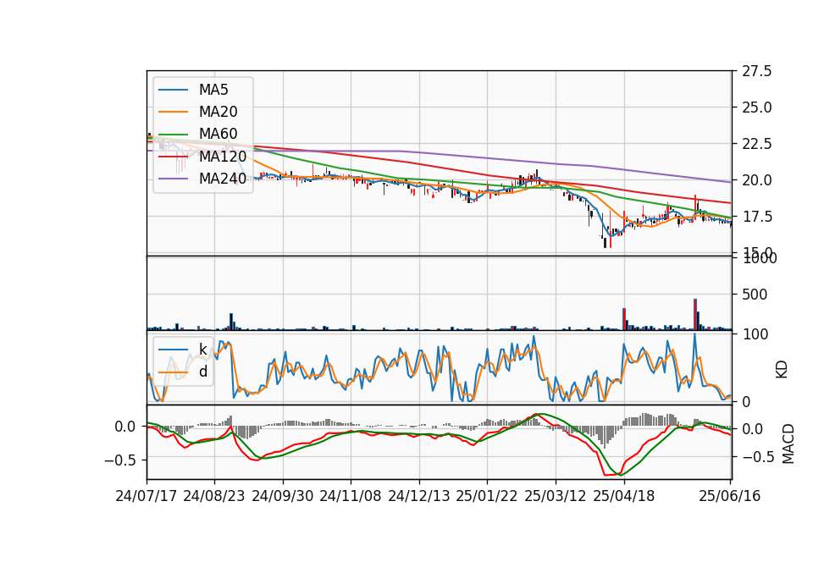This screenshot has height=584, width=813.
Task: Click the k legend label in KD panel
Action: click(202, 350)
